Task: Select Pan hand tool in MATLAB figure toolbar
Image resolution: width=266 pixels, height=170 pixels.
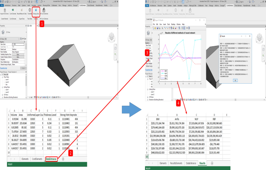Action: point(169,28)
